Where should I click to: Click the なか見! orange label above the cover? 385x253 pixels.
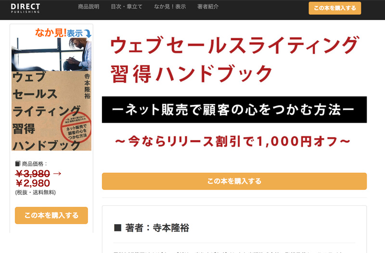point(51,33)
